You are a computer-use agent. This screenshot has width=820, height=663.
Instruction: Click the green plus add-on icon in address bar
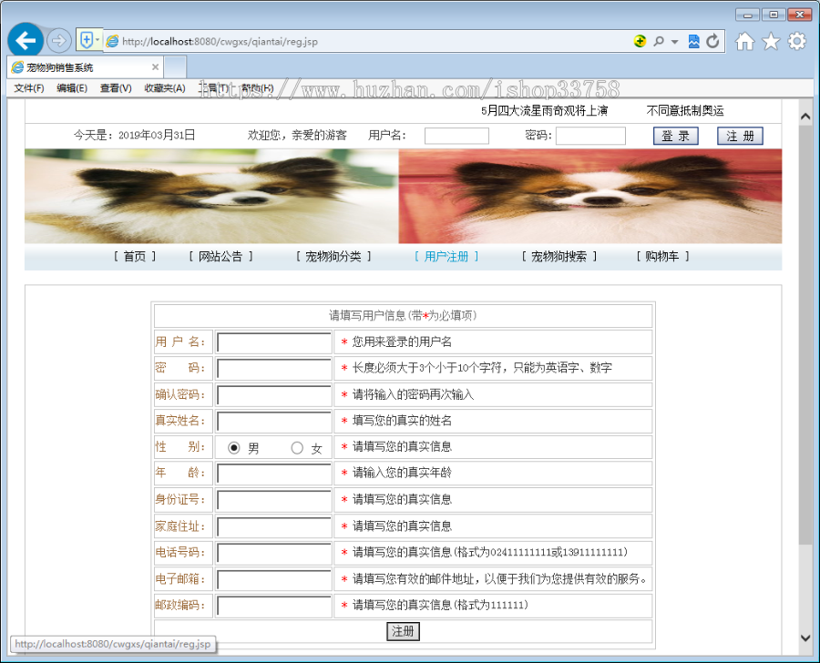pyautogui.click(x=641, y=41)
